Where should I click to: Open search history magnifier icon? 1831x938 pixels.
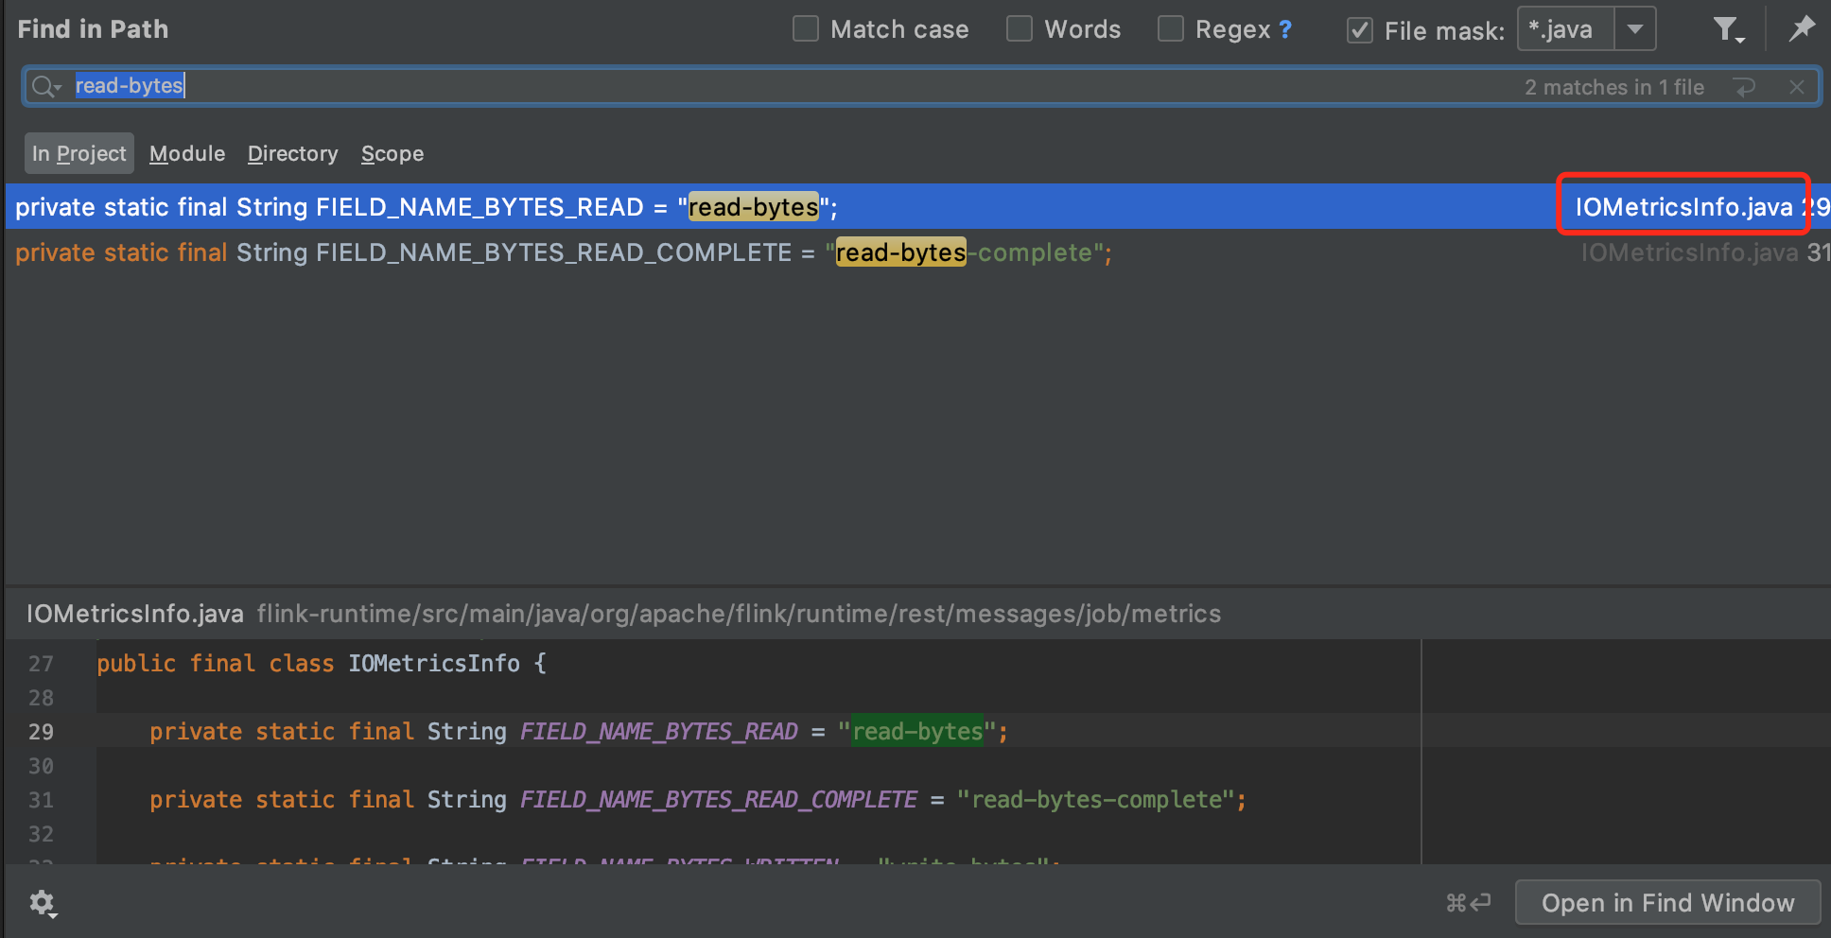(45, 87)
